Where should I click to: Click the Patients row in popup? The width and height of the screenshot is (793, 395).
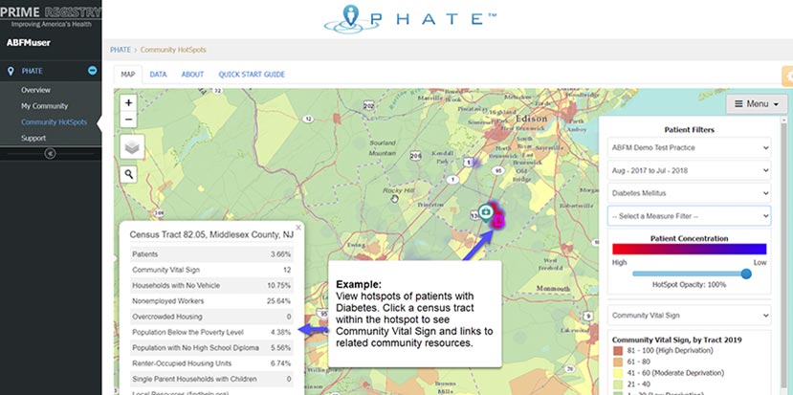click(211, 253)
